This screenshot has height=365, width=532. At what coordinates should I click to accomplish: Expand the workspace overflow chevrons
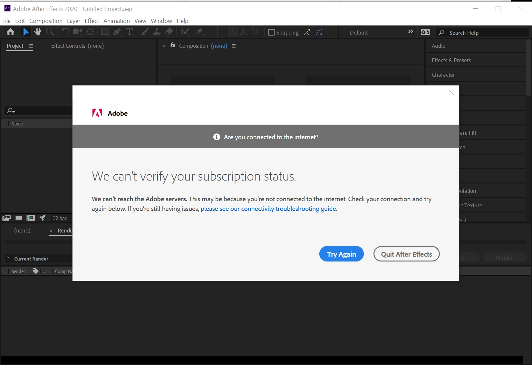tap(411, 32)
